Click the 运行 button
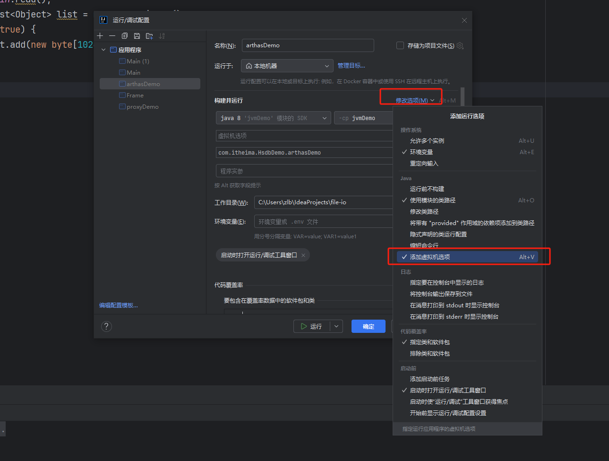This screenshot has height=461, width=609. pyautogui.click(x=312, y=326)
